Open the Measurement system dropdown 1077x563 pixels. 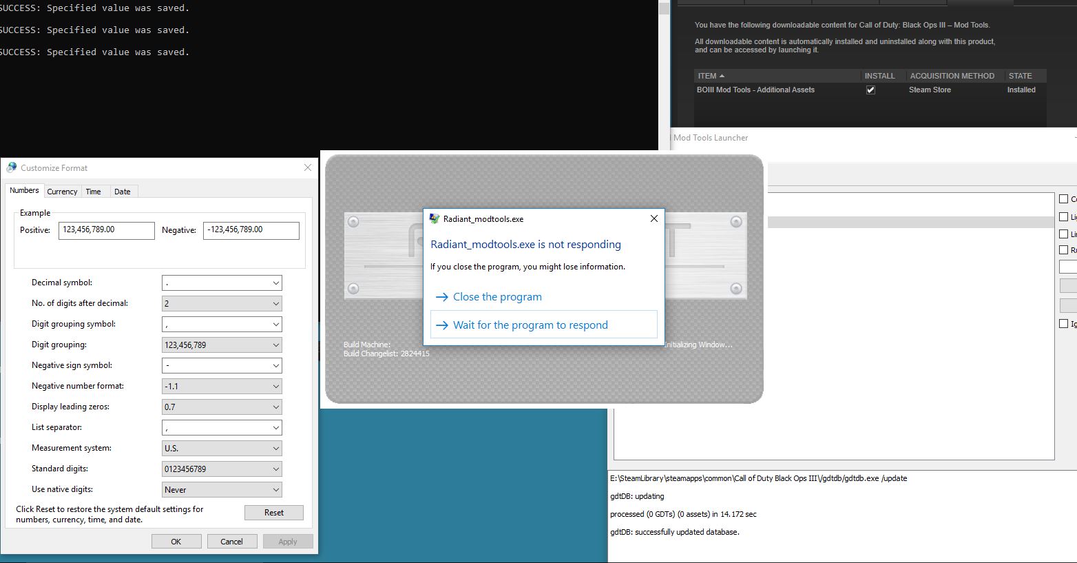click(x=222, y=448)
